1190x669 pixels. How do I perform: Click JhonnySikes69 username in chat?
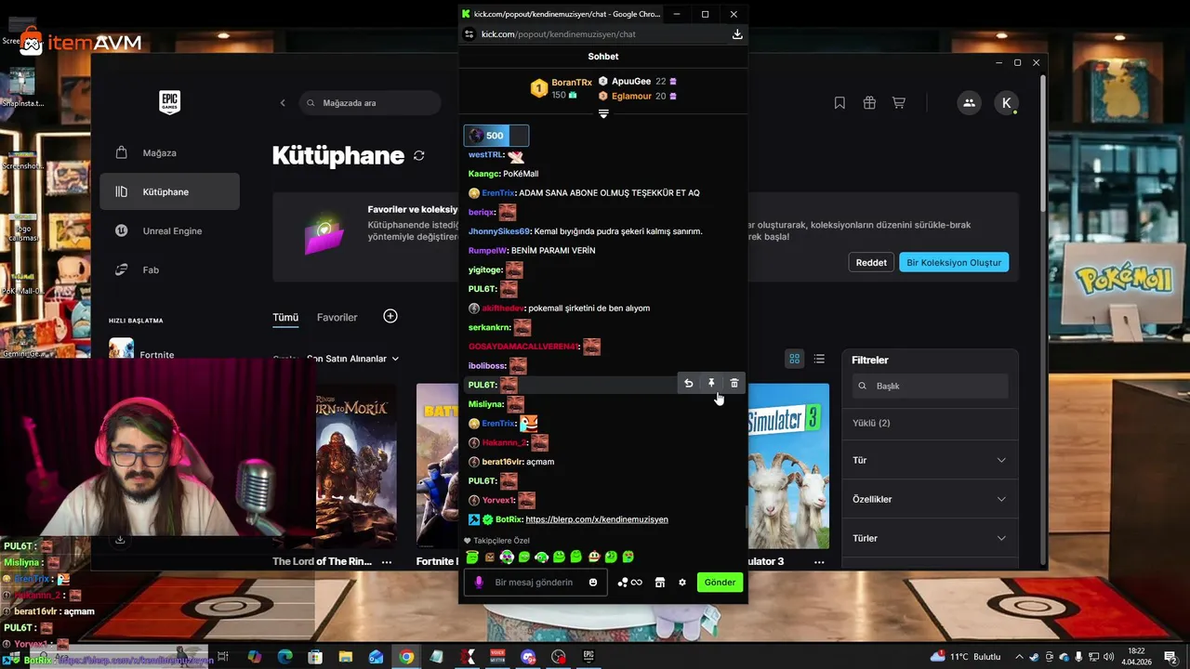pyautogui.click(x=499, y=231)
